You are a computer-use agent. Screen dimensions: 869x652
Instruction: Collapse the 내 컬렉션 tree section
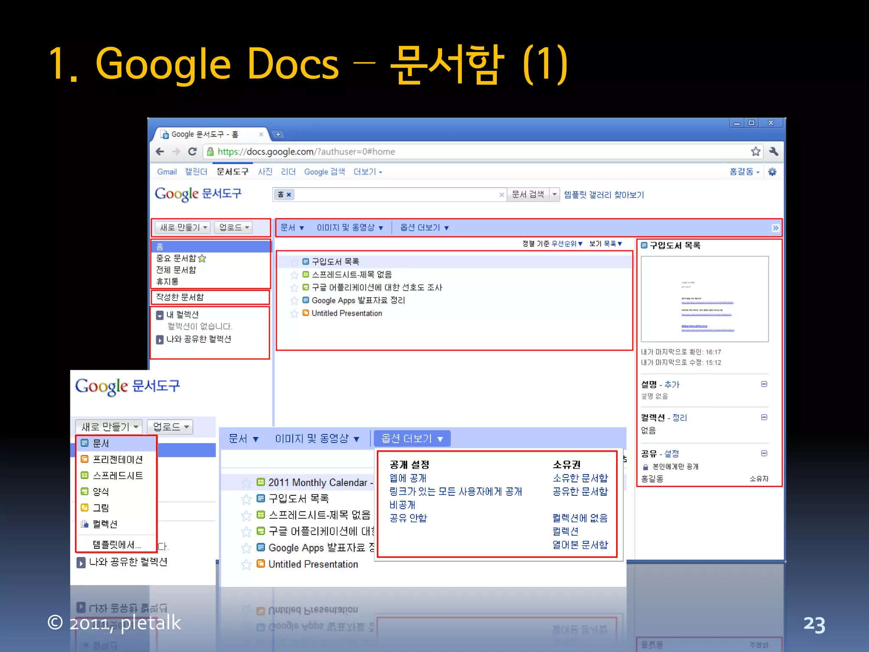click(160, 315)
